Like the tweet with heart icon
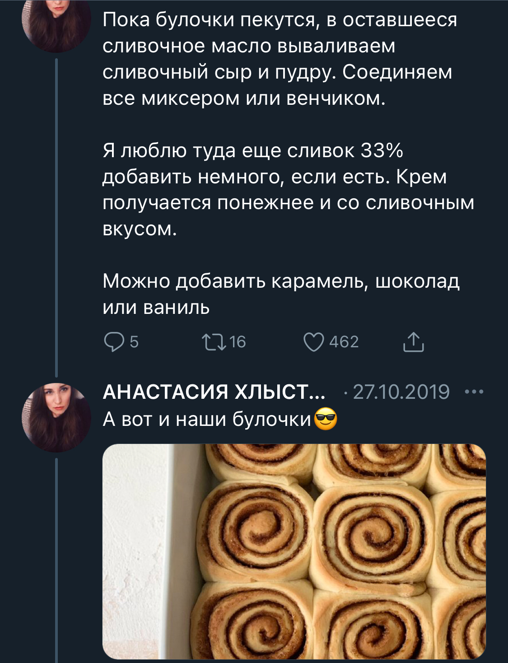Screen dimensions: 508x663 313,342
